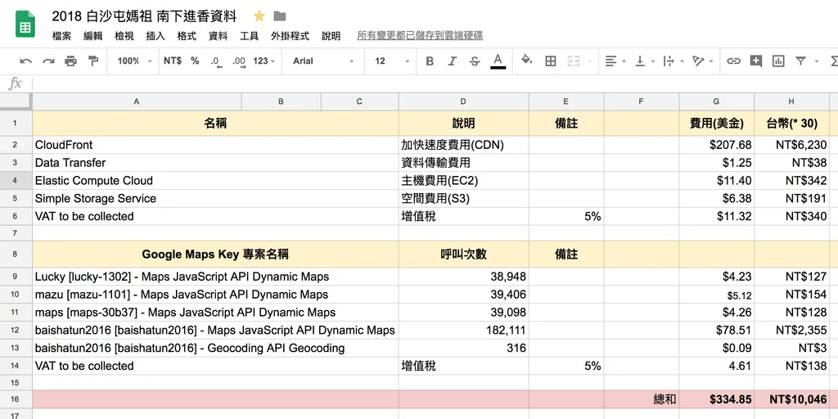This screenshot has height=419, width=838.
Task: Select the $78.51 cost cell
Action: (717, 331)
